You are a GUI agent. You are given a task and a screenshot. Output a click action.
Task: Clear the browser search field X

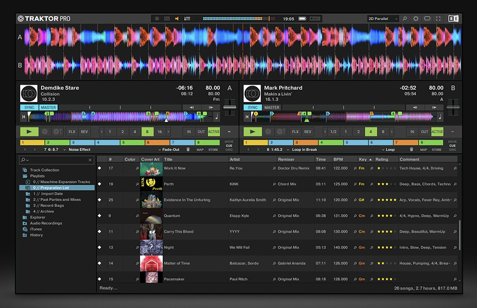tap(90, 160)
